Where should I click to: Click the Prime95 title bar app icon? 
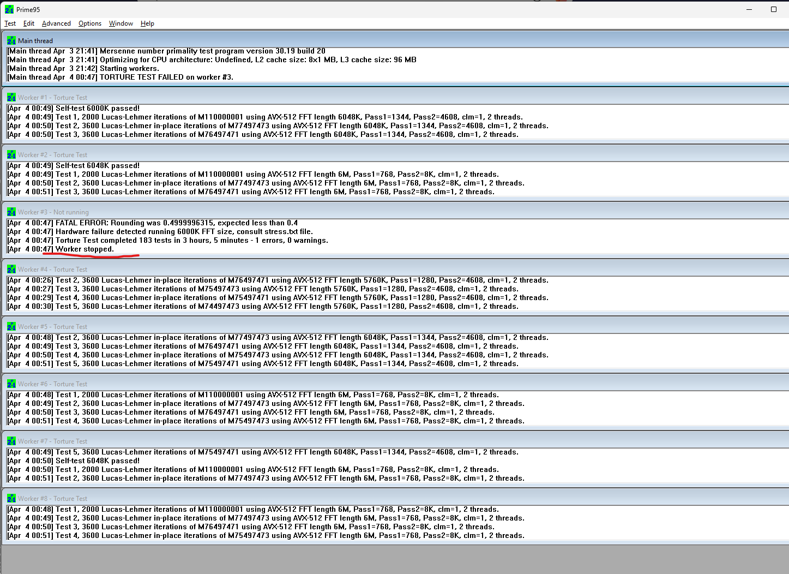[9, 9]
